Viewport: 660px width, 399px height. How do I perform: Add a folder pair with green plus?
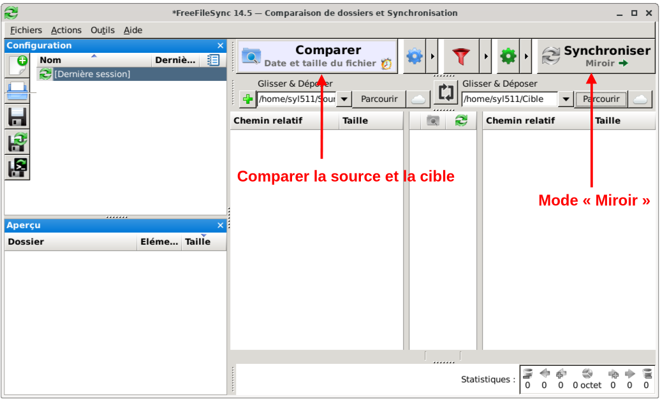point(247,99)
